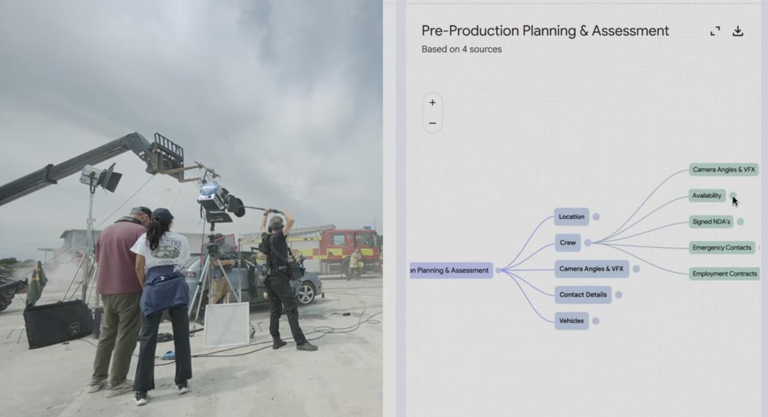Click the Contact Details node
The width and height of the screenshot is (768, 417).
[582, 294]
